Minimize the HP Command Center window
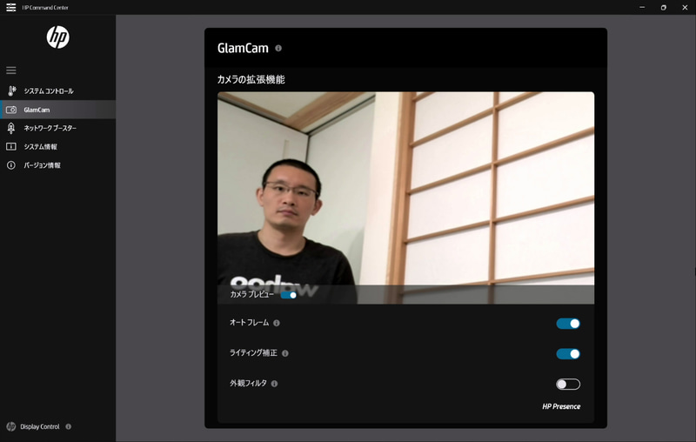The height and width of the screenshot is (442, 696). [x=642, y=7]
